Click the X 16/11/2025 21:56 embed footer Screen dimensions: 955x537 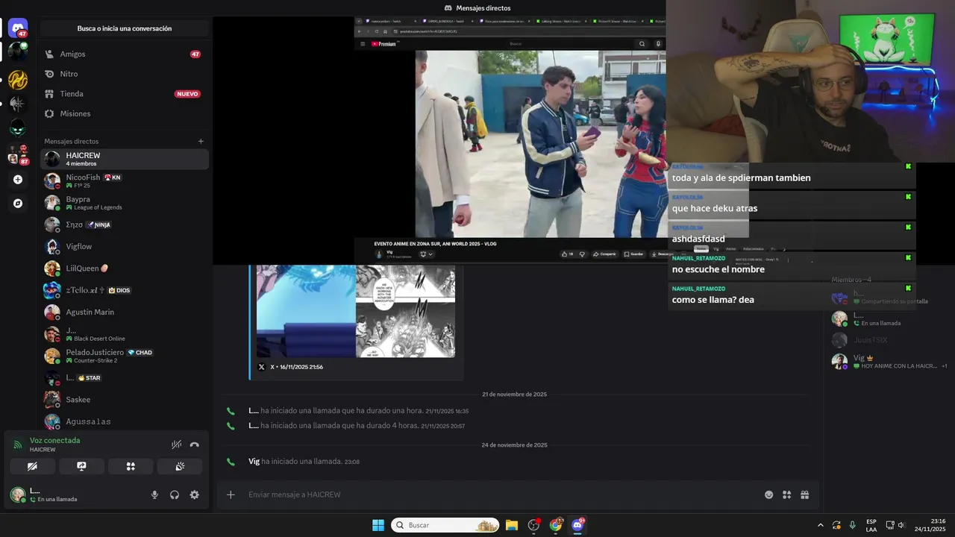click(x=290, y=367)
